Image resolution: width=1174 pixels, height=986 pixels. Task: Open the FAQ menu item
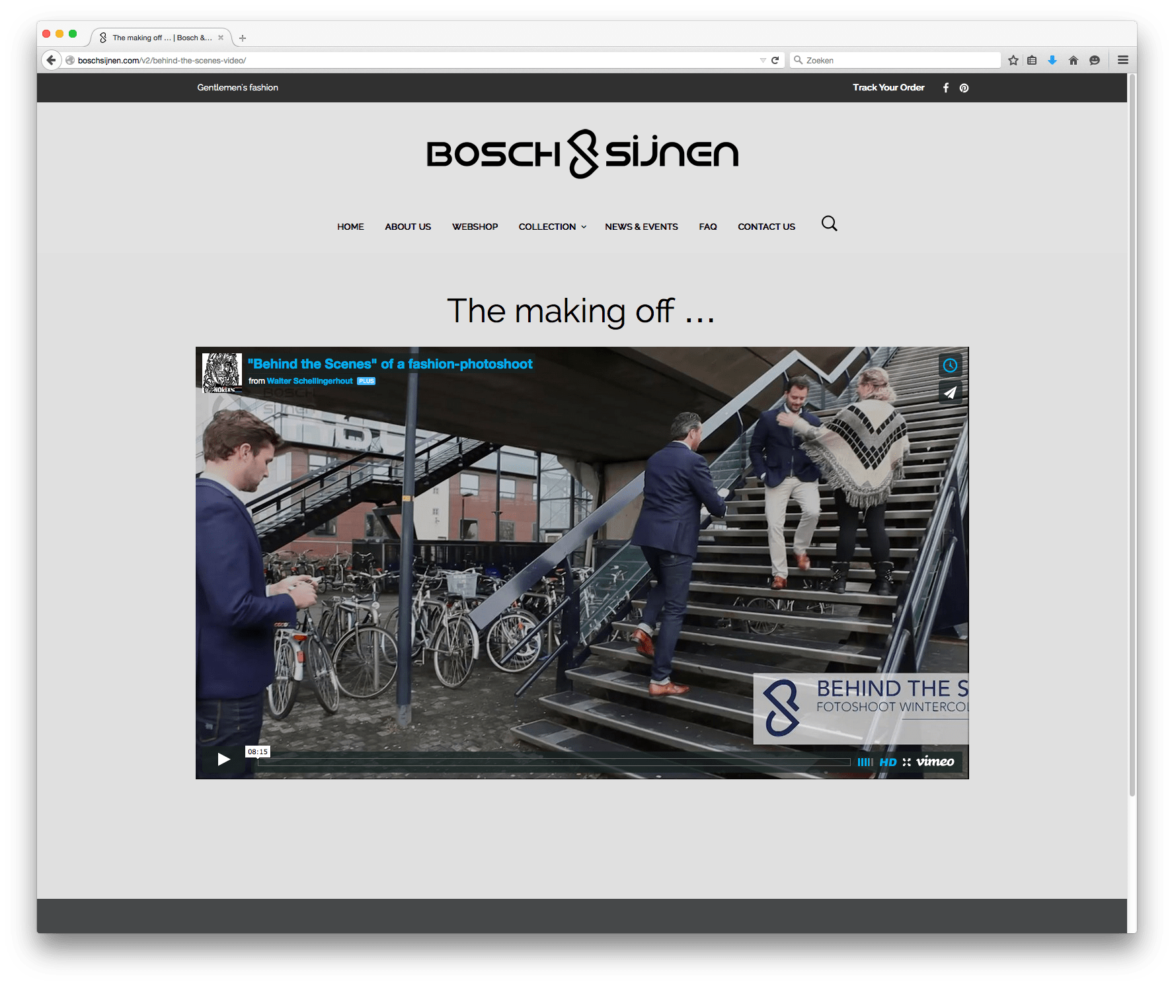tap(708, 227)
